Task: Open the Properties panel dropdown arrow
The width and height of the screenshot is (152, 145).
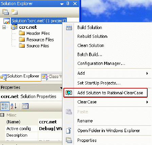Action: click(61, 88)
